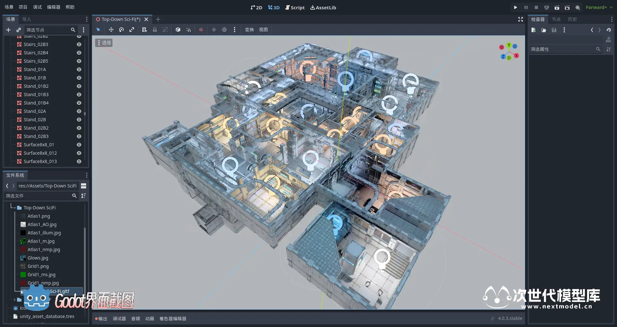
Task: Select the Move mode tool icon
Action: pyautogui.click(x=111, y=30)
